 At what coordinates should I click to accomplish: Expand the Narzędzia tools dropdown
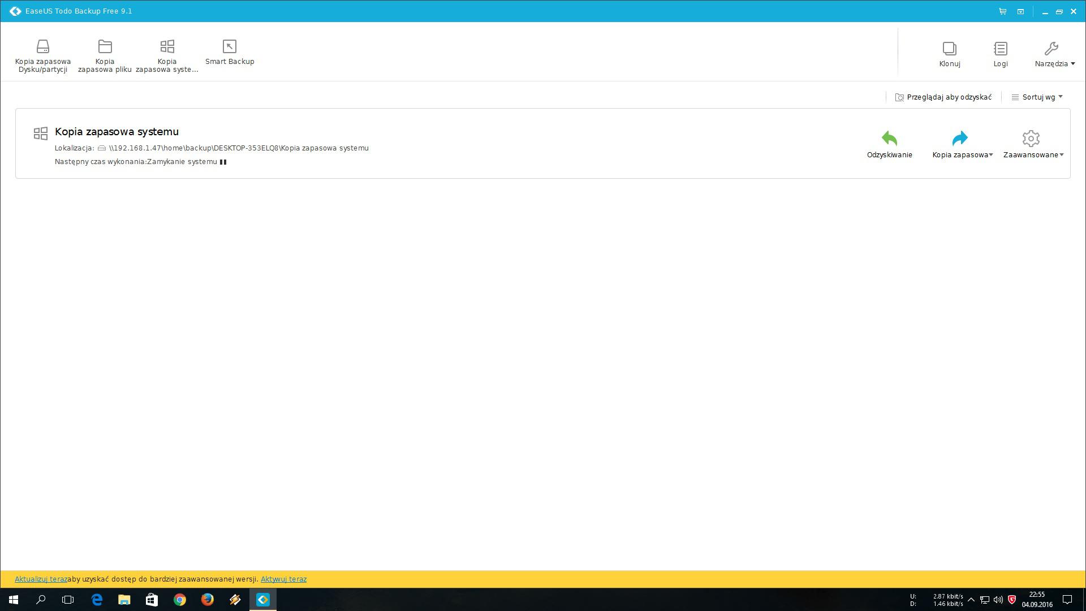click(x=1054, y=54)
